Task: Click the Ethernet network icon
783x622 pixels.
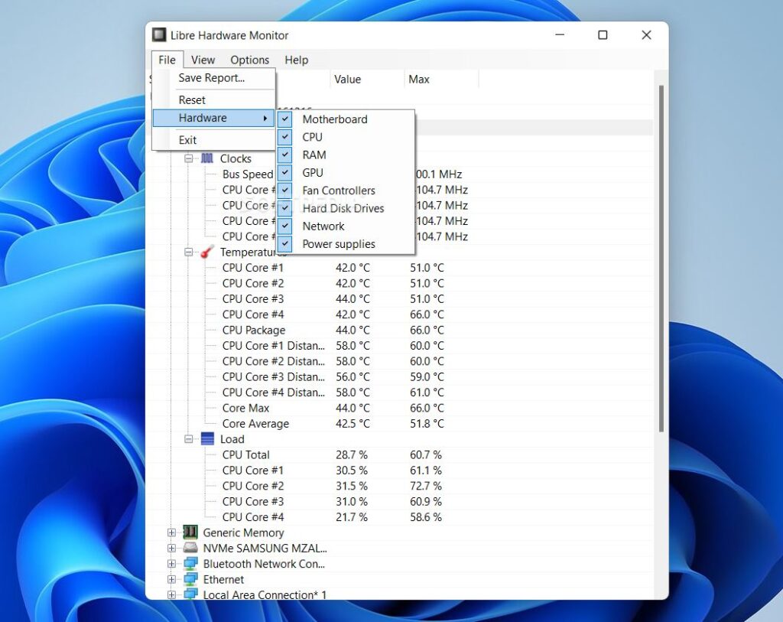Action: pyautogui.click(x=190, y=579)
